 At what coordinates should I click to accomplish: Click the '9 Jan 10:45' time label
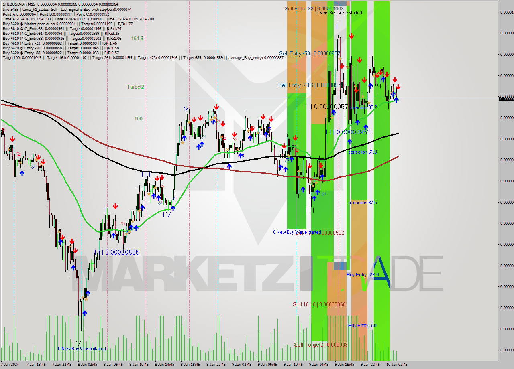(x=293, y=365)
